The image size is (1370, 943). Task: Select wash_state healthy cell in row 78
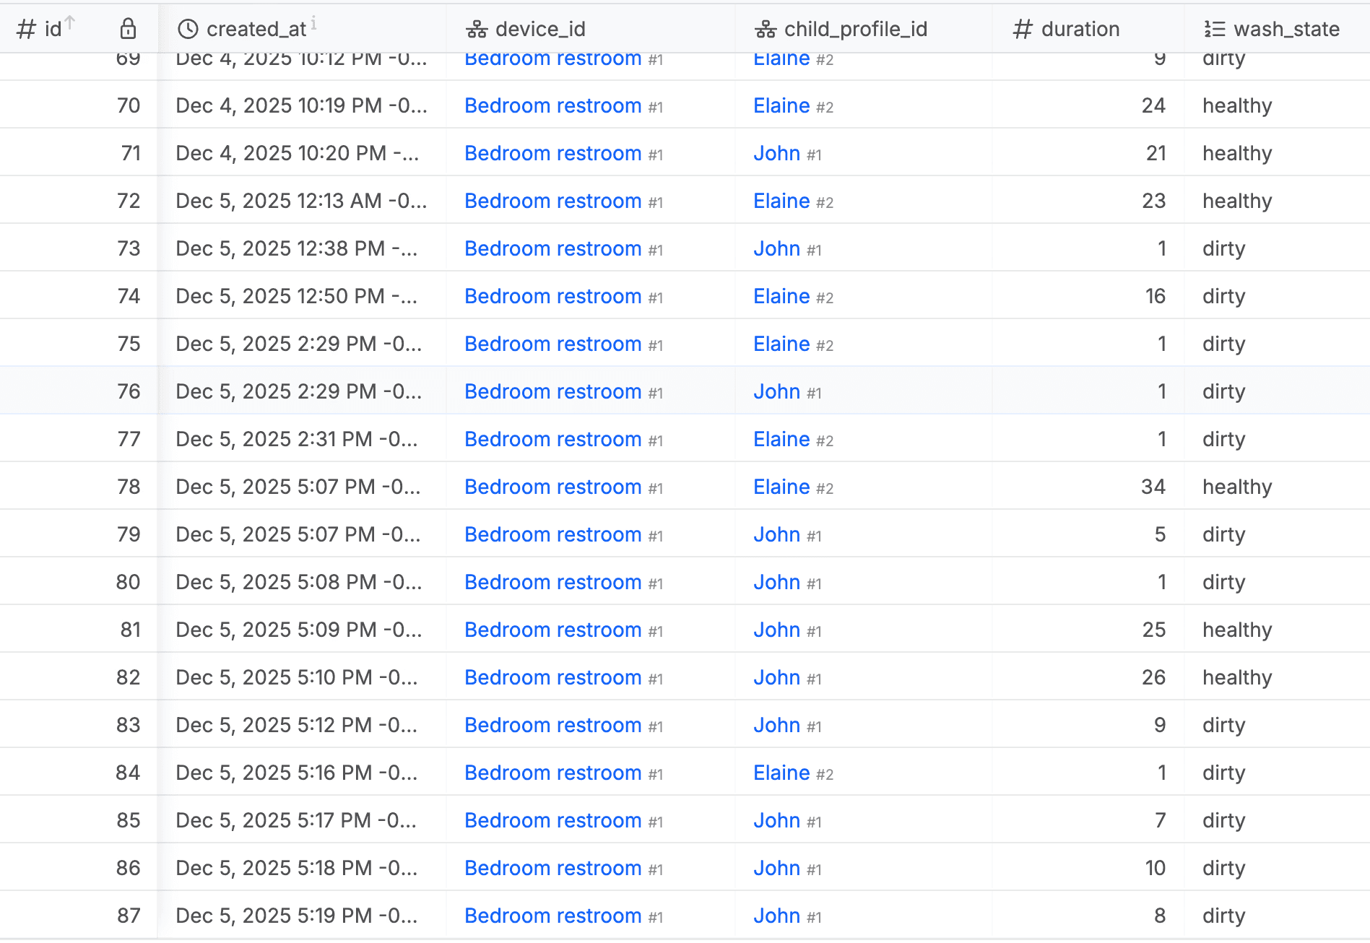1277,487
